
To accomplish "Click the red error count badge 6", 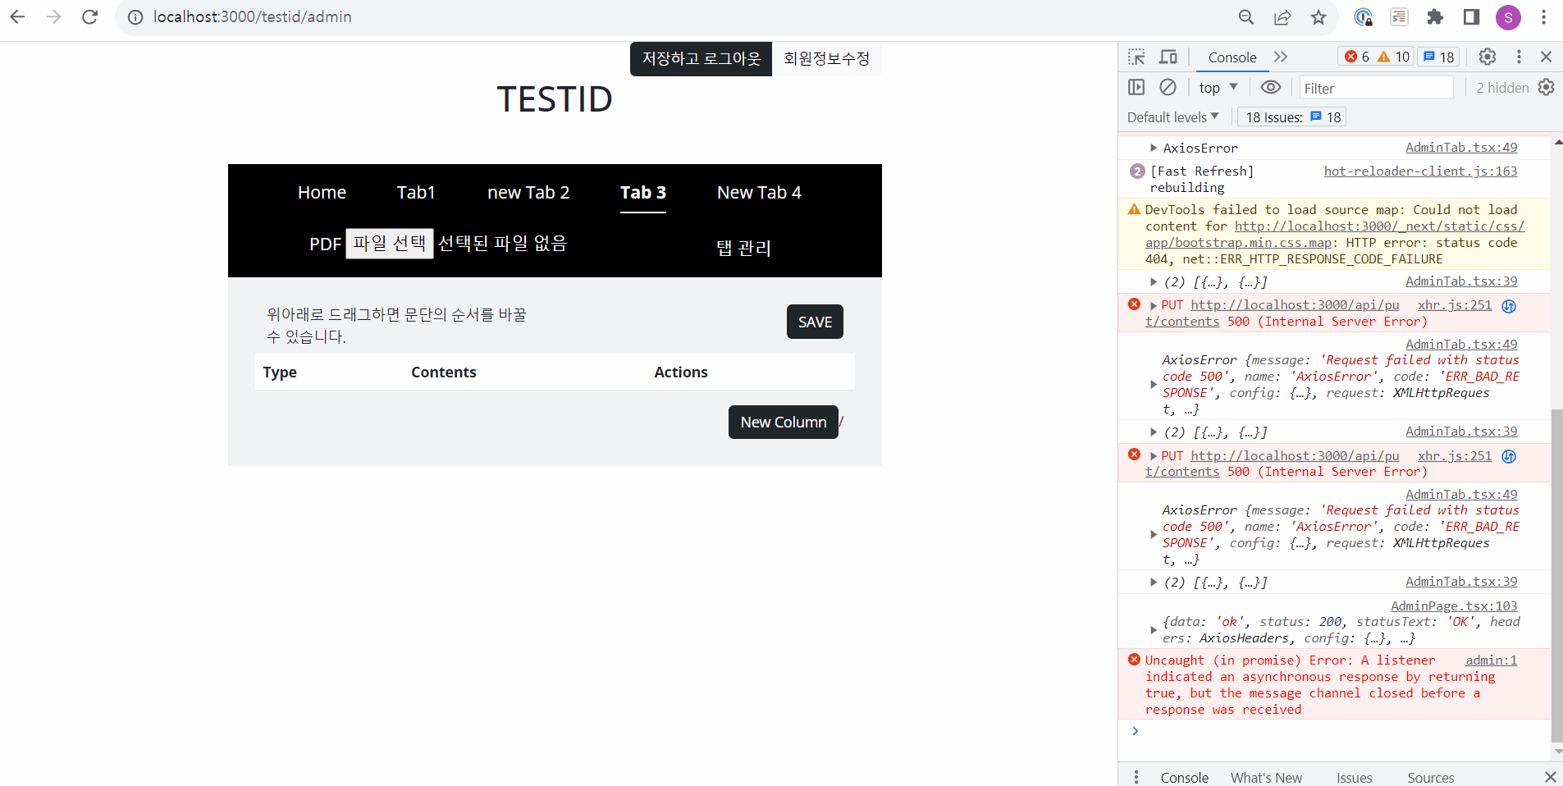I will (x=1356, y=57).
